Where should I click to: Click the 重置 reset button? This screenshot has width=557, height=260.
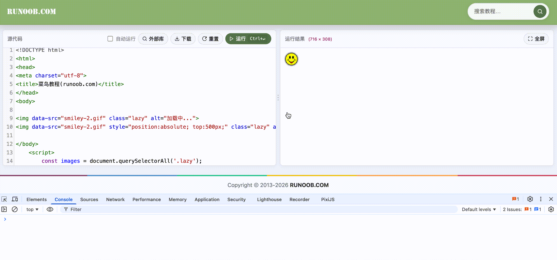pos(210,39)
